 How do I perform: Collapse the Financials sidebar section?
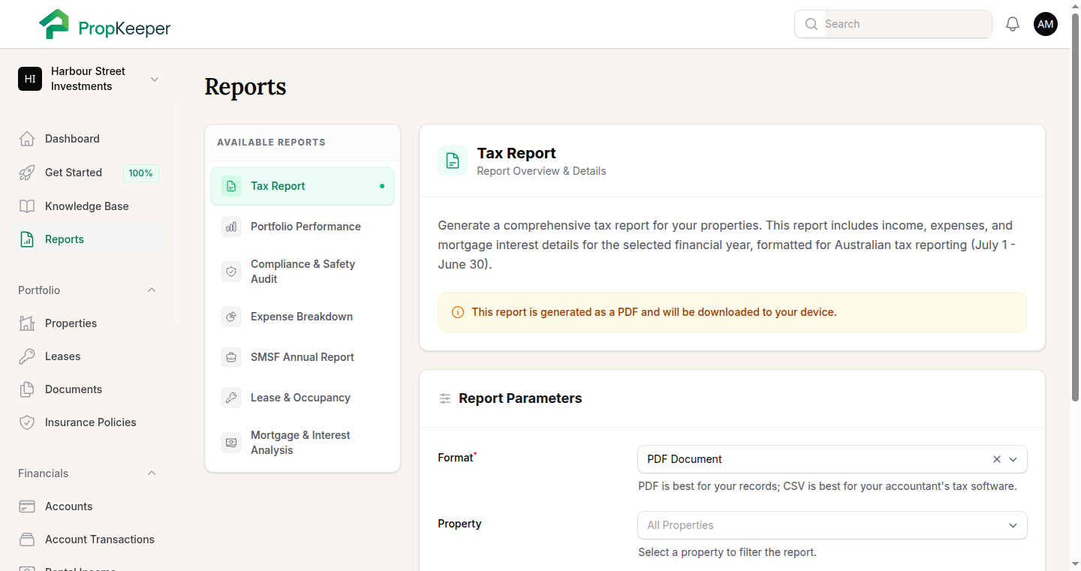pyautogui.click(x=152, y=473)
